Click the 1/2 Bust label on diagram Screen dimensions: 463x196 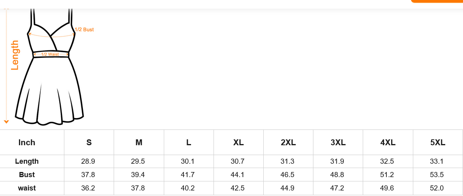[x=84, y=30]
